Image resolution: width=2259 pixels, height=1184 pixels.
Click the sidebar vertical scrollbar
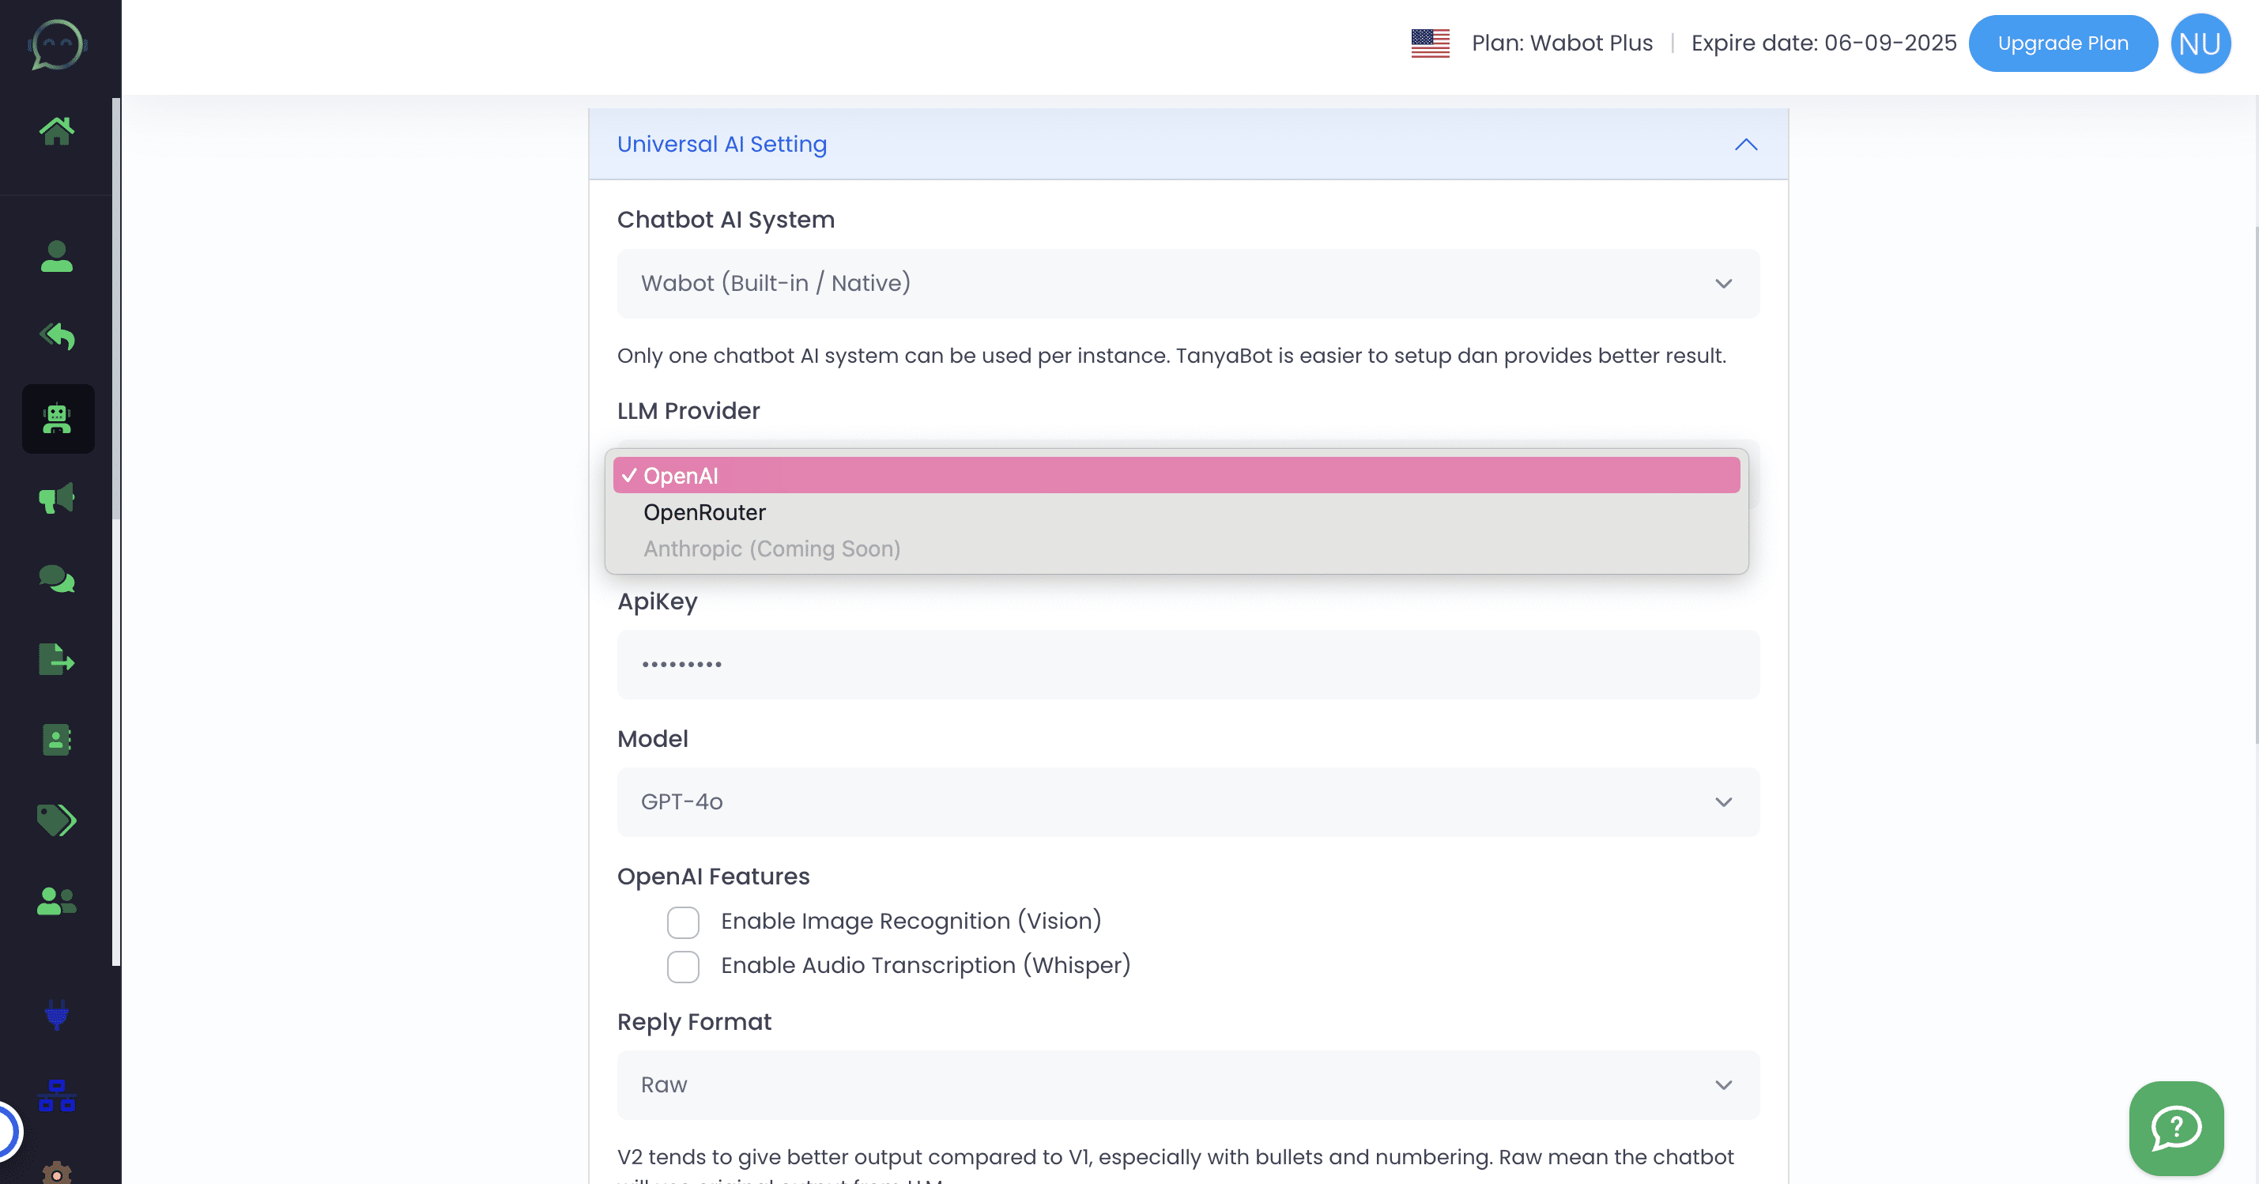coord(115,309)
